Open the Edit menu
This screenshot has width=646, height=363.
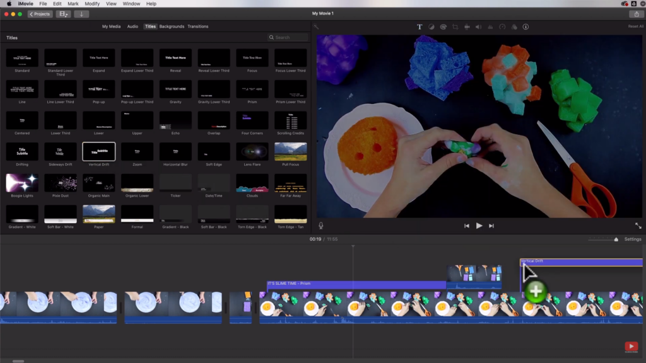tap(57, 4)
